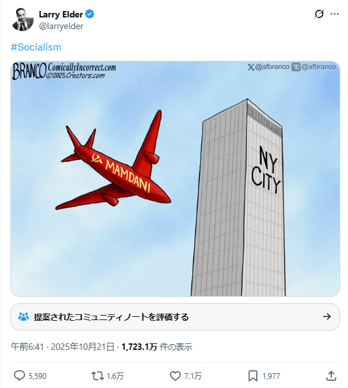This screenshot has height=388, width=348.
Task: Open the three-dot more options menu
Action: (x=334, y=14)
